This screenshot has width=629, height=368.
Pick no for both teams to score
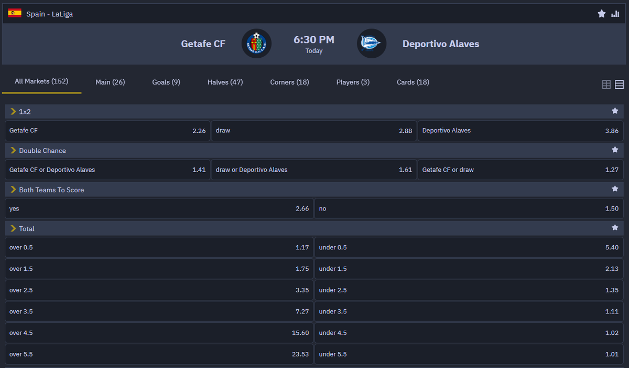tap(469, 208)
